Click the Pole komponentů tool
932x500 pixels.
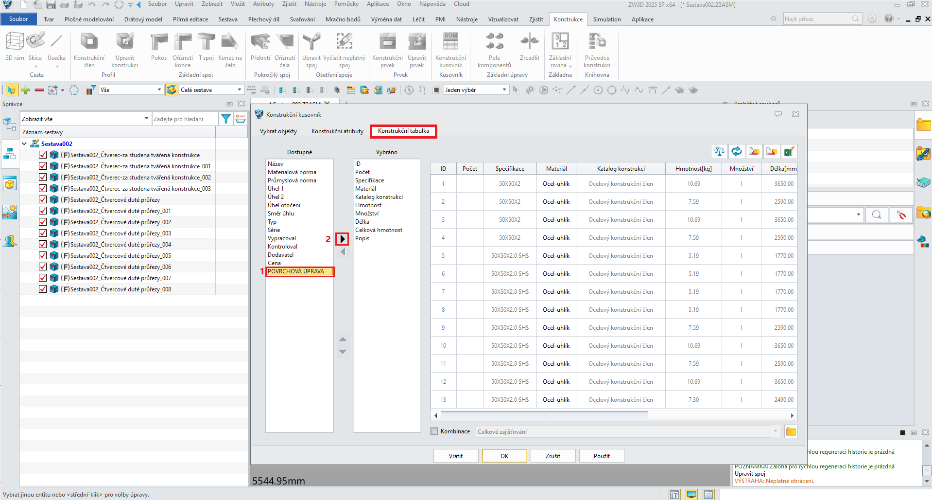click(x=494, y=50)
